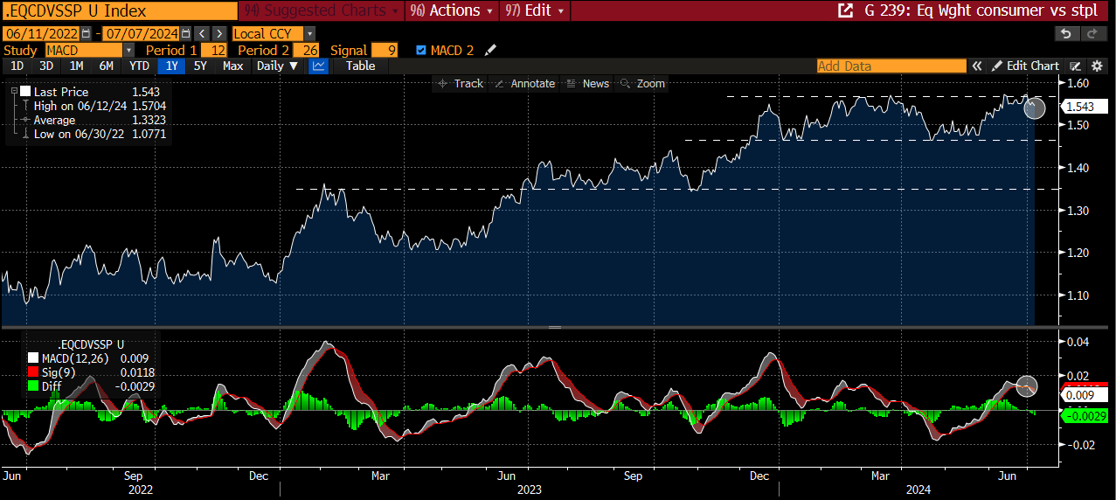The image size is (1116, 500).
Task: Select the YTD range tab
Action: coord(139,66)
